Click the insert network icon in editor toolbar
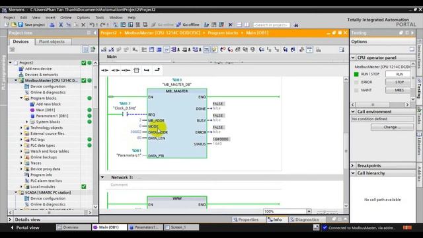The width and height of the screenshot is (423, 238). click(104, 50)
